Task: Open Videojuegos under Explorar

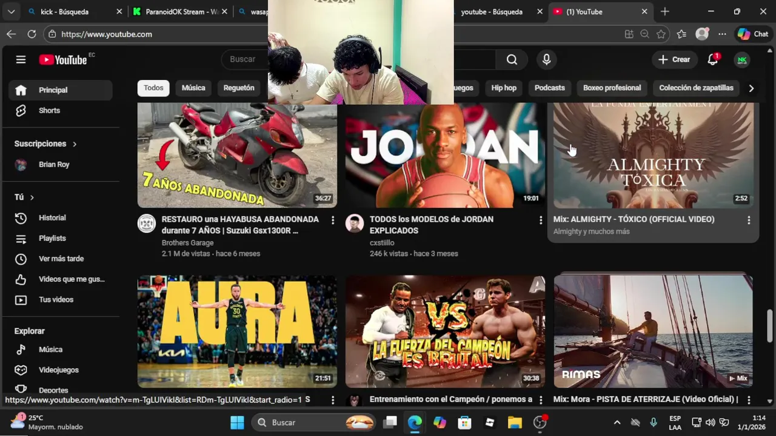Action: (x=60, y=370)
